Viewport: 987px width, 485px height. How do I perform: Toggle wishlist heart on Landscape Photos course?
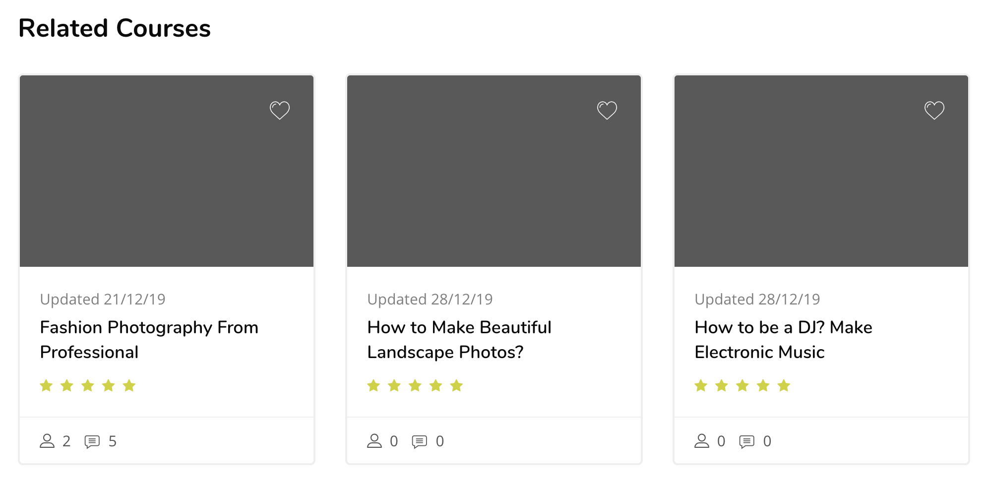[607, 110]
